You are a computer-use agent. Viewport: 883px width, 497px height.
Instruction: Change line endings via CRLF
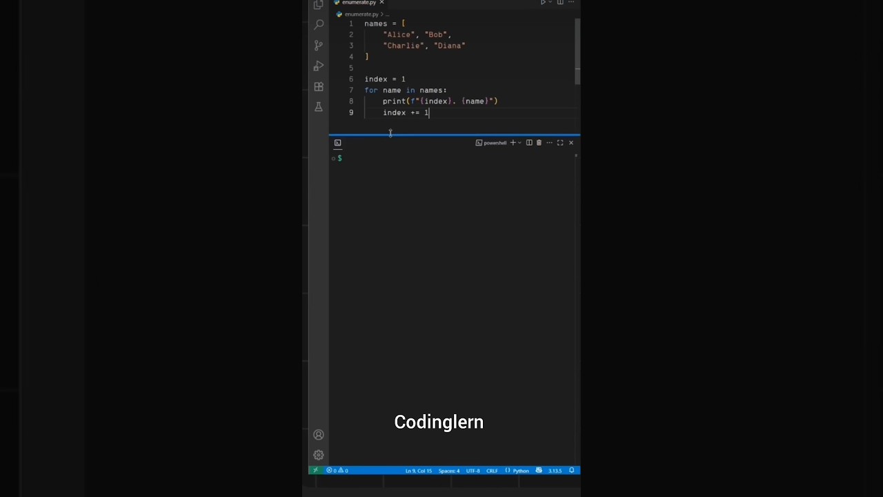[492, 471]
